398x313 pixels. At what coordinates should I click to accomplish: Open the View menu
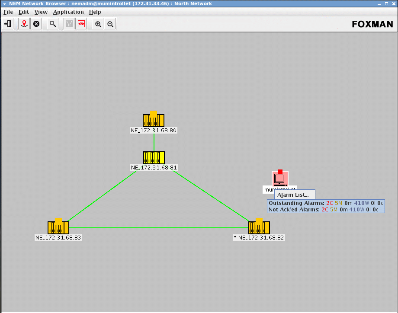point(41,12)
